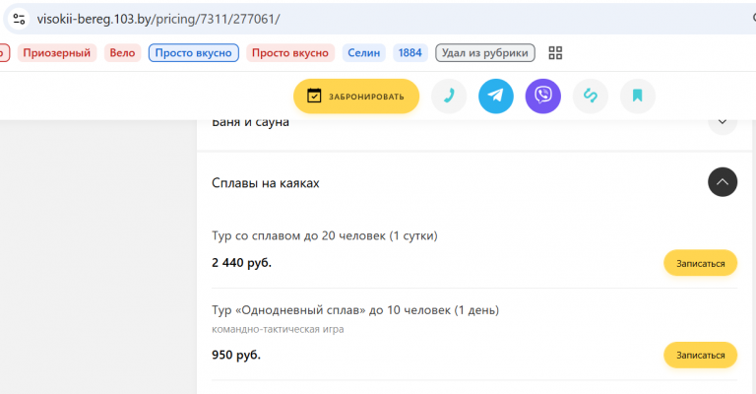Open the Приозерный bookmark
The image size is (756, 394).
[57, 53]
